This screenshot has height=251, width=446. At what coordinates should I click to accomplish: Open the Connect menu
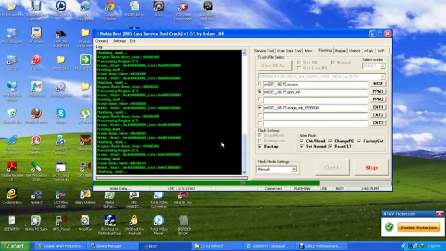click(101, 41)
